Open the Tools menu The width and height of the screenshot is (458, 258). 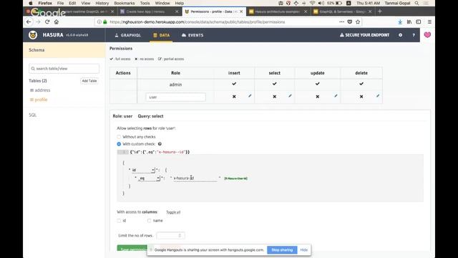pyautogui.click(x=145, y=3)
